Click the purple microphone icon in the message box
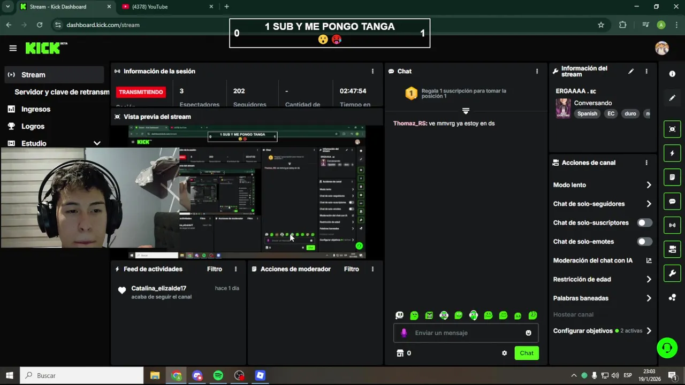Image resolution: width=685 pixels, height=385 pixels. (404, 333)
